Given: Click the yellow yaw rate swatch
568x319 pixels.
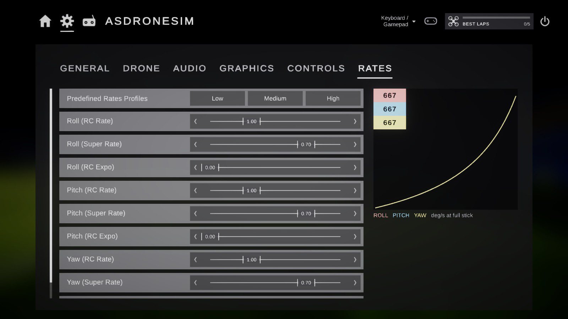Looking at the screenshot, I should click(x=389, y=123).
